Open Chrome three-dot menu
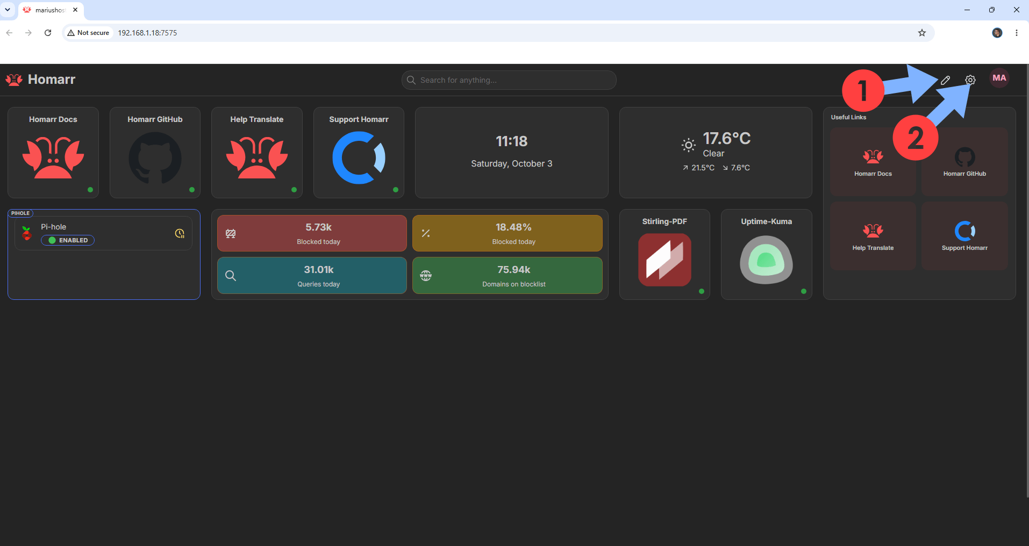The image size is (1029, 546). click(x=1016, y=33)
